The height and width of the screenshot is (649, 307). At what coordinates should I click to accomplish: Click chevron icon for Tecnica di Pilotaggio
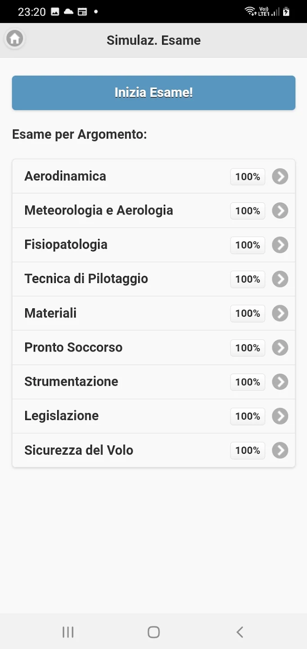(x=280, y=279)
